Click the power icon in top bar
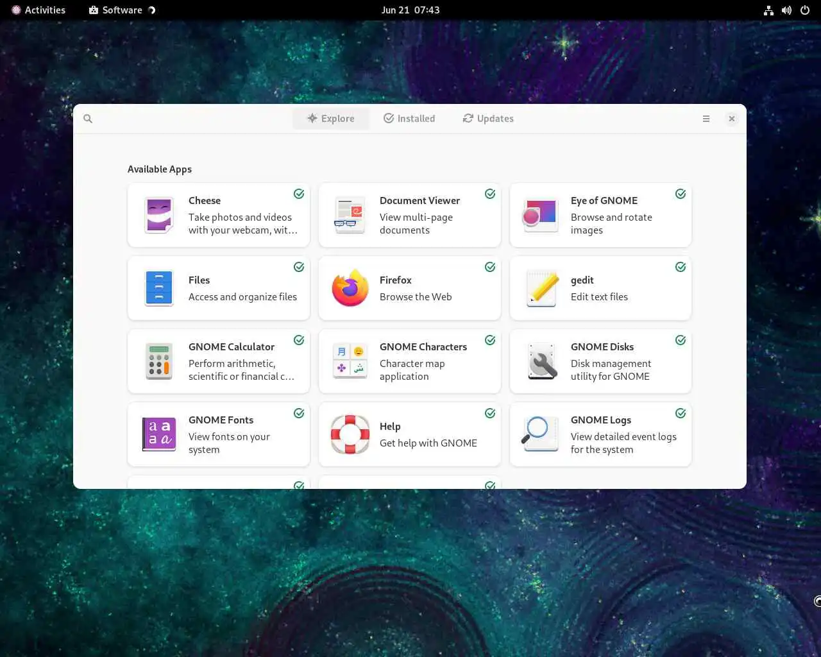The width and height of the screenshot is (821, 657). (x=805, y=10)
